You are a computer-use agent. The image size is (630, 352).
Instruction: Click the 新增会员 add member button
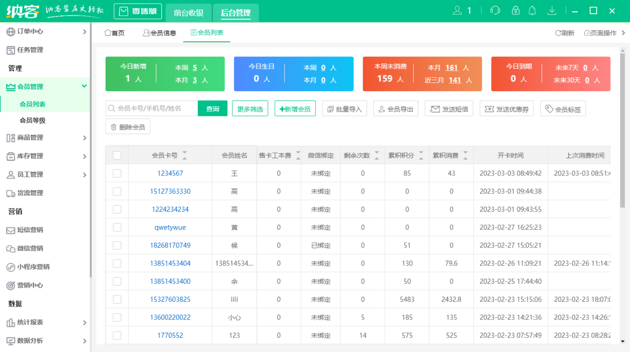[295, 108]
